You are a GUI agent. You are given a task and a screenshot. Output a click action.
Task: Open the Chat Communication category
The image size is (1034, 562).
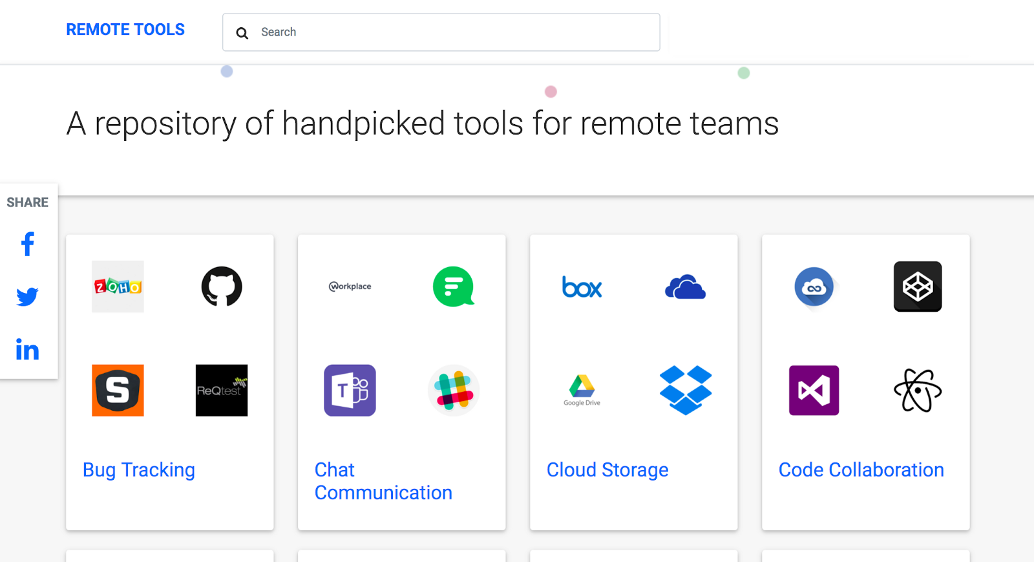[383, 481]
